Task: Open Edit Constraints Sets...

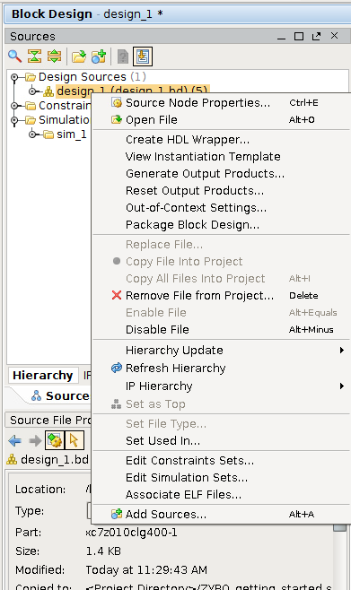Action: [x=189, y=460]
